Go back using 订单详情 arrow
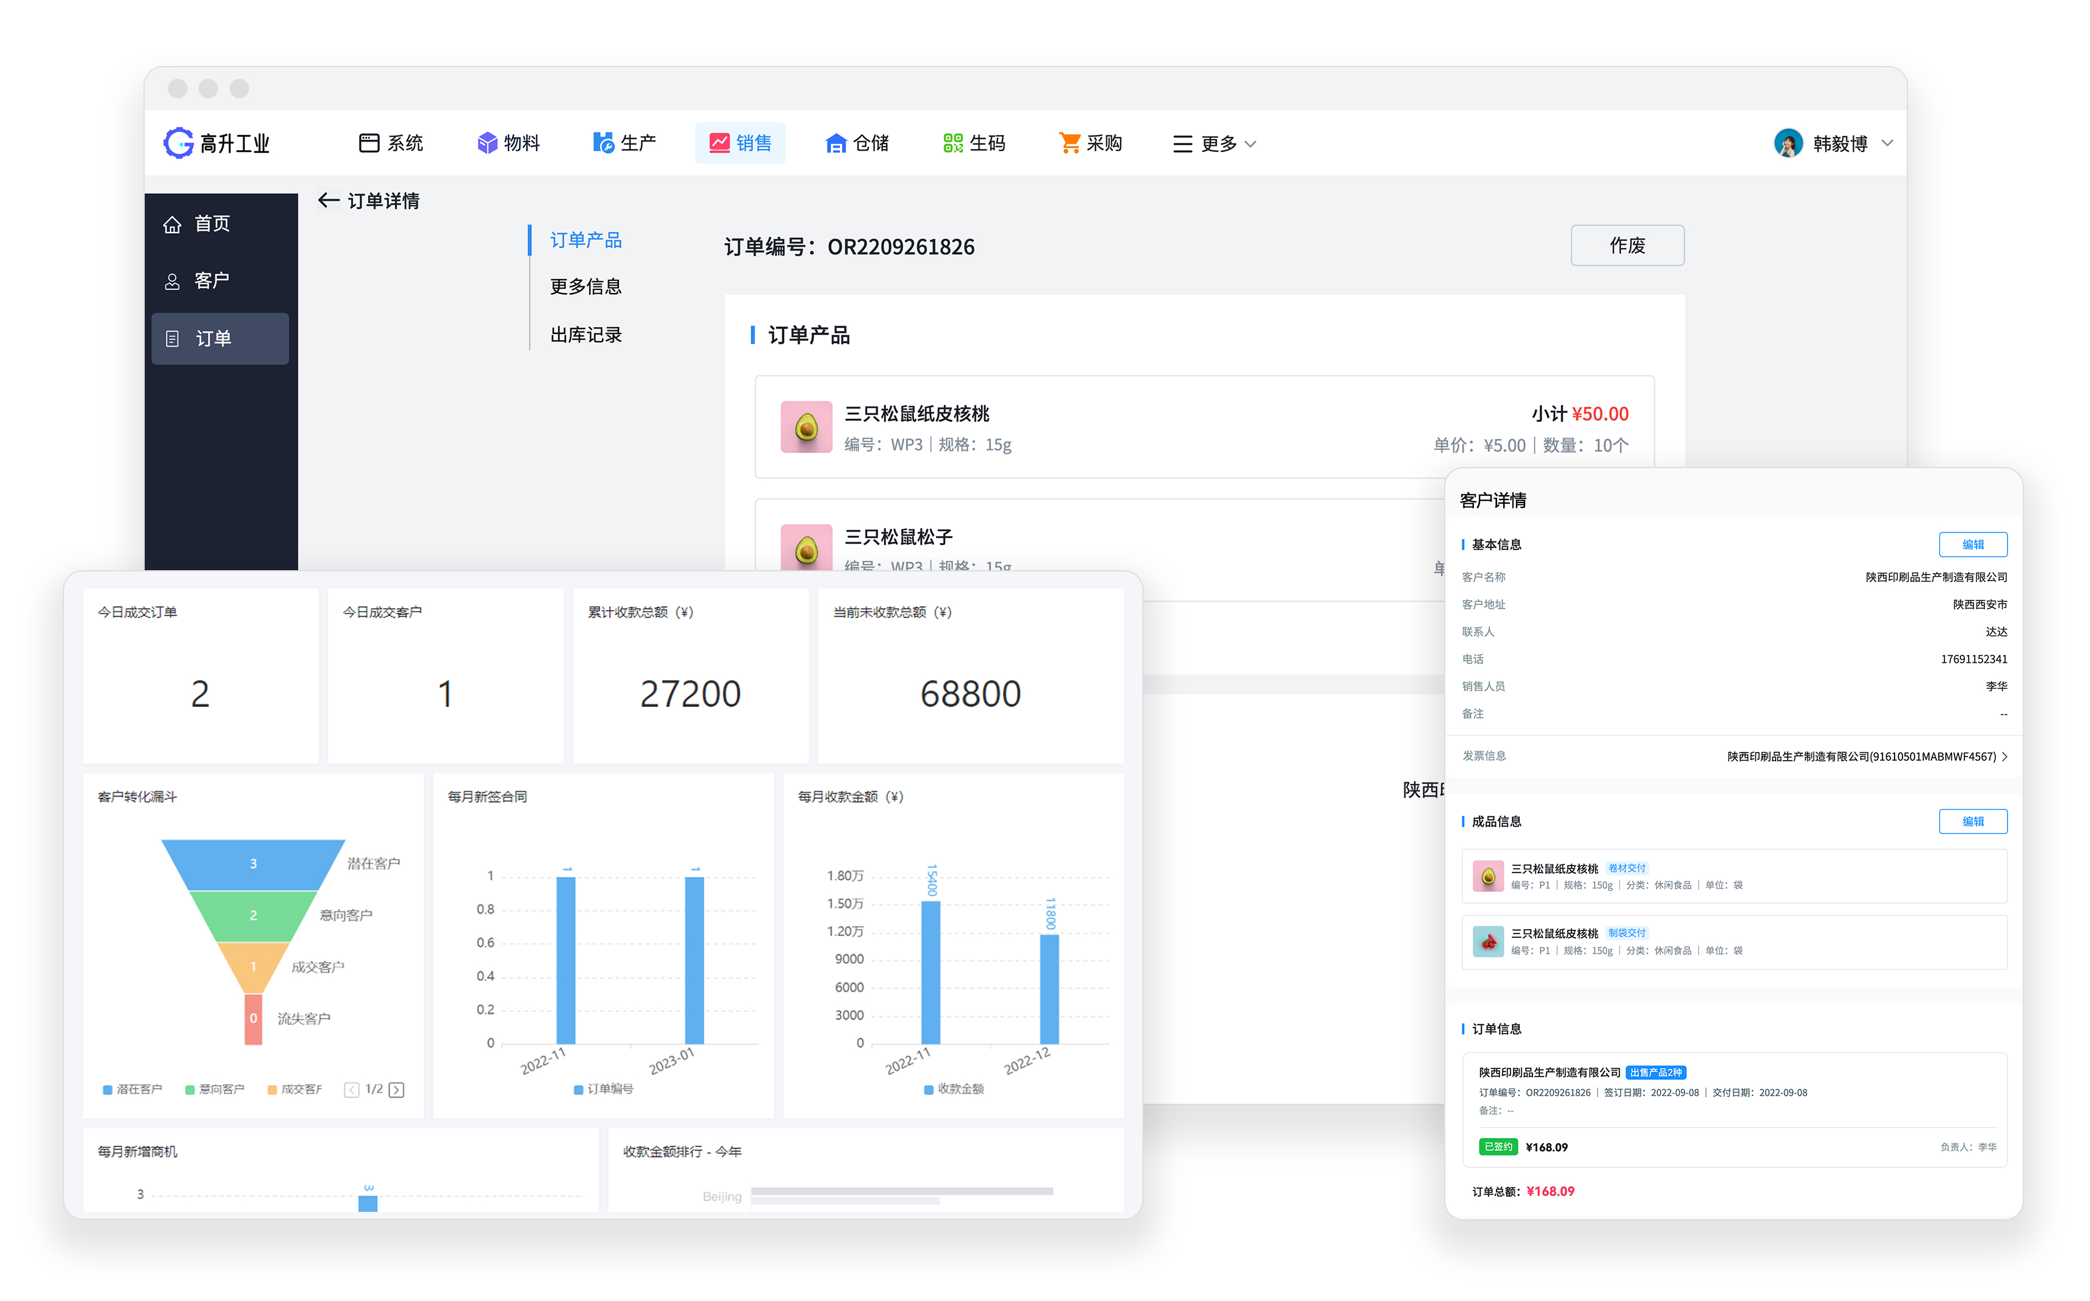Screen dimensions: 2090x1301 coord(328,200)
